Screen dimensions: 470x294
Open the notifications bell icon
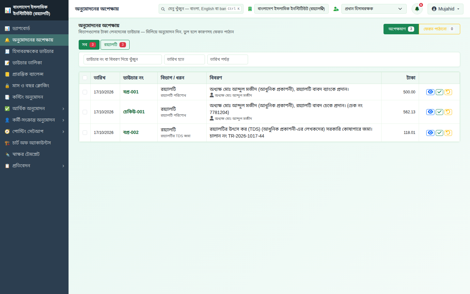[x=417, y=9]
